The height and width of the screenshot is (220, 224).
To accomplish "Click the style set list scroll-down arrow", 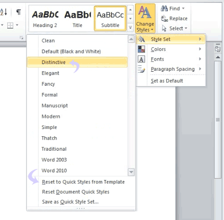I will [131, 172].
